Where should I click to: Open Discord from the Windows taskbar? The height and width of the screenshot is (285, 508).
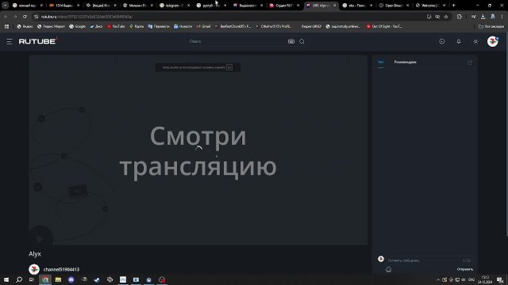(x=71, y=279)
